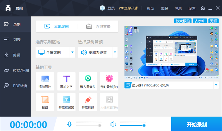Click the 无损 lossless button
Image resolution: width=222 pixels, height=131 pixels.
(213, 21)
